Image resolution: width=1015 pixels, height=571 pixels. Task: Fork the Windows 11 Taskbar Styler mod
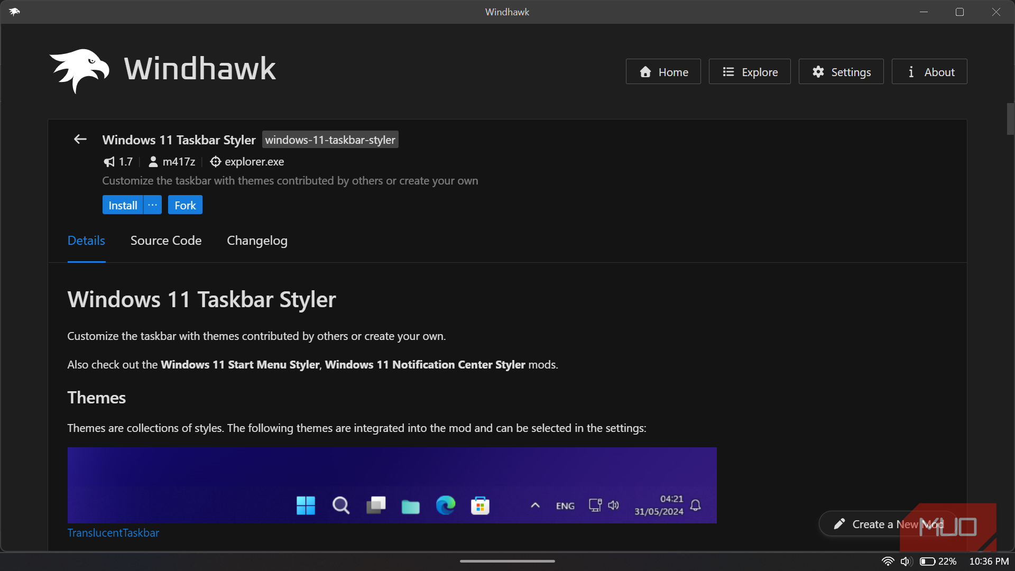pos(185,205)
